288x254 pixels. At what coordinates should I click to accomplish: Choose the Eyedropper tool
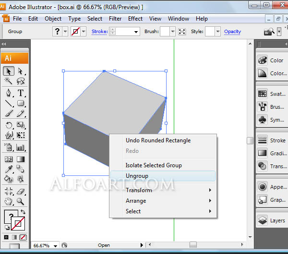pos(9,169)
